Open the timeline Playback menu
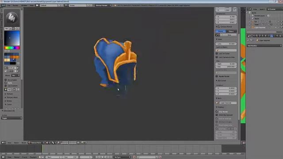Screen dimensions: 283x159 (x=33, y=157)
